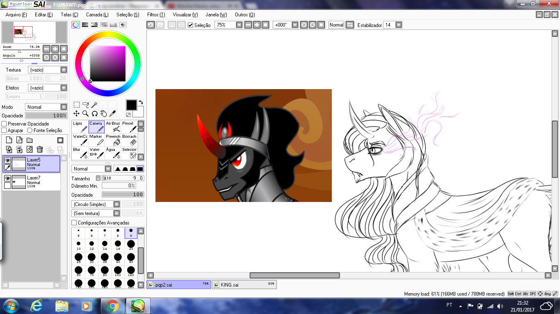The height and width of the screenshot is (314, 560).
Task: Open the Filtros menu
Action: (156, 15)
